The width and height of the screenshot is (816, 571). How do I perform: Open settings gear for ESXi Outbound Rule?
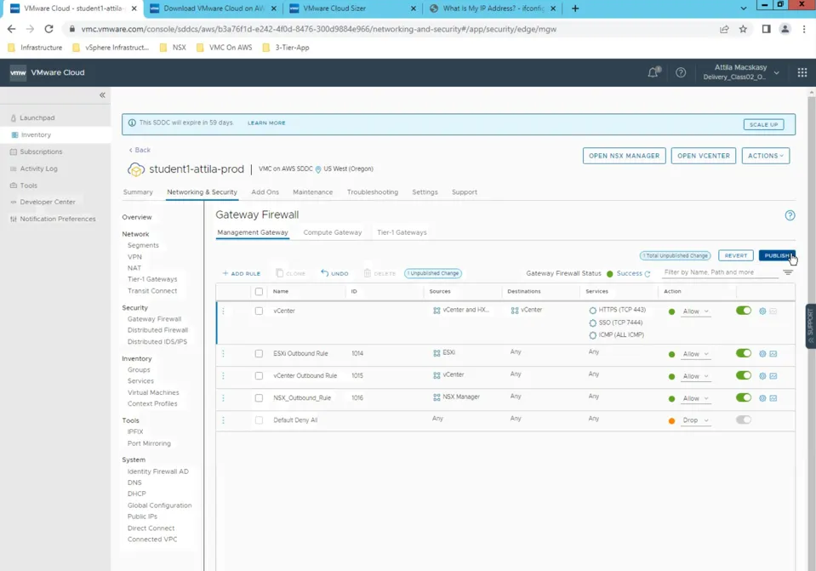click(762, 353)
